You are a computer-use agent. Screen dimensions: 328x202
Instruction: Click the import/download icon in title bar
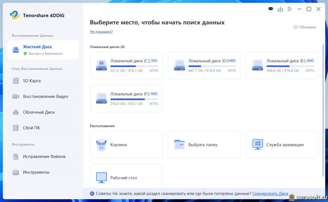[x=280, y=9]
